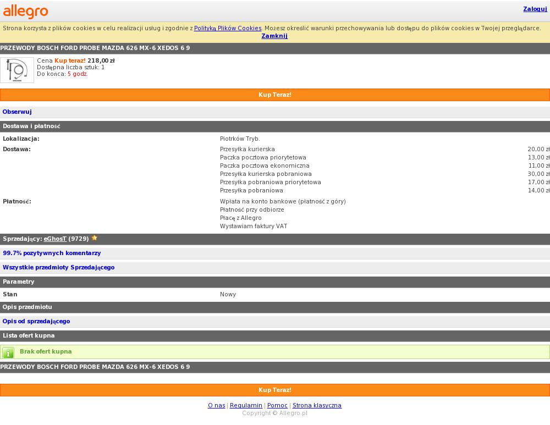Screen dimensions: 550x425
Task: Open the Pomoc footer link
Action: point(277,405)
